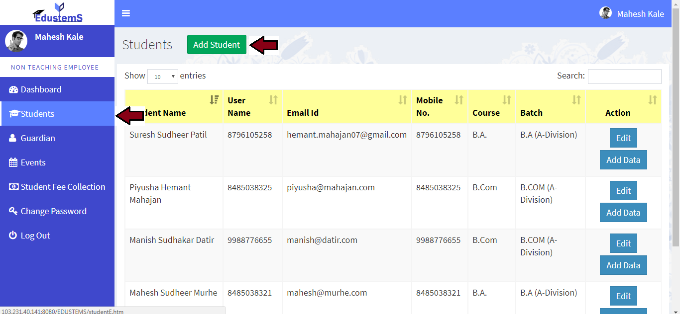The image size is (680, 314).
Task: Open the Students menu in sidebar
Action: pyautogui.click(x=37, y=114)
